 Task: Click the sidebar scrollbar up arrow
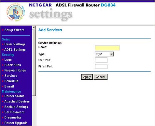(x=34, y=28)
